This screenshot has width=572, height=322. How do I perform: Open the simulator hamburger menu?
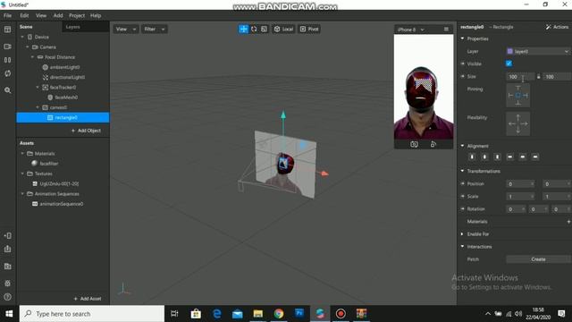pyautogui.click(x=446, y=30)
